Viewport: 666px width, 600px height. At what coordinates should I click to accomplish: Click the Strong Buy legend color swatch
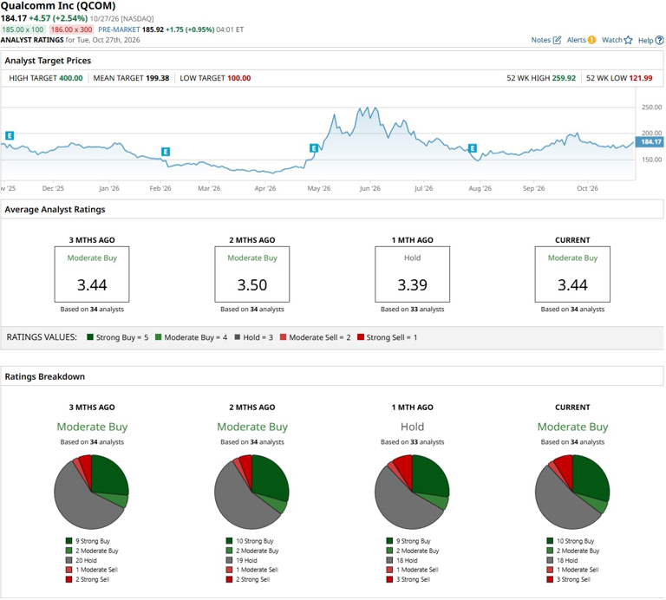pyautogui.click(x=90, y=337)
